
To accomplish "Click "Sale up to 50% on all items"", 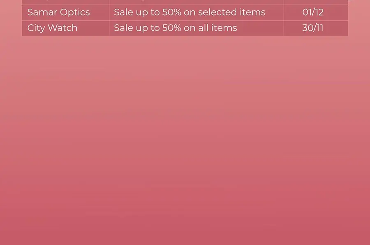I will pos(175,28).
